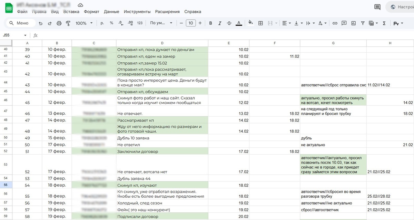Open more number formats 123
The image size is (414, 220).
click(140, 23)
